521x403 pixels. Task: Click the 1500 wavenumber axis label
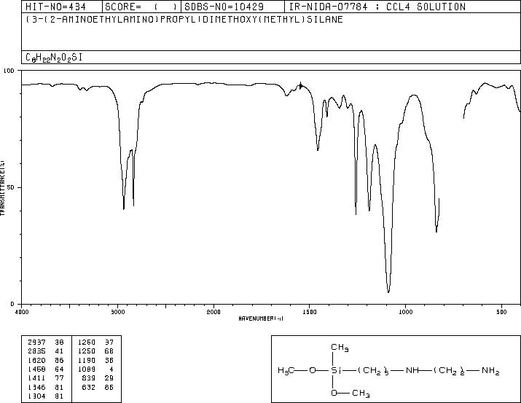pyautogui.click(x=310, y=312)
